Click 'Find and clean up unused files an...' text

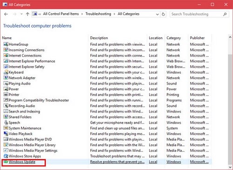tap(117, 128)
